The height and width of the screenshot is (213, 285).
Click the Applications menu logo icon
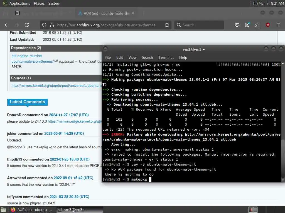5,3
